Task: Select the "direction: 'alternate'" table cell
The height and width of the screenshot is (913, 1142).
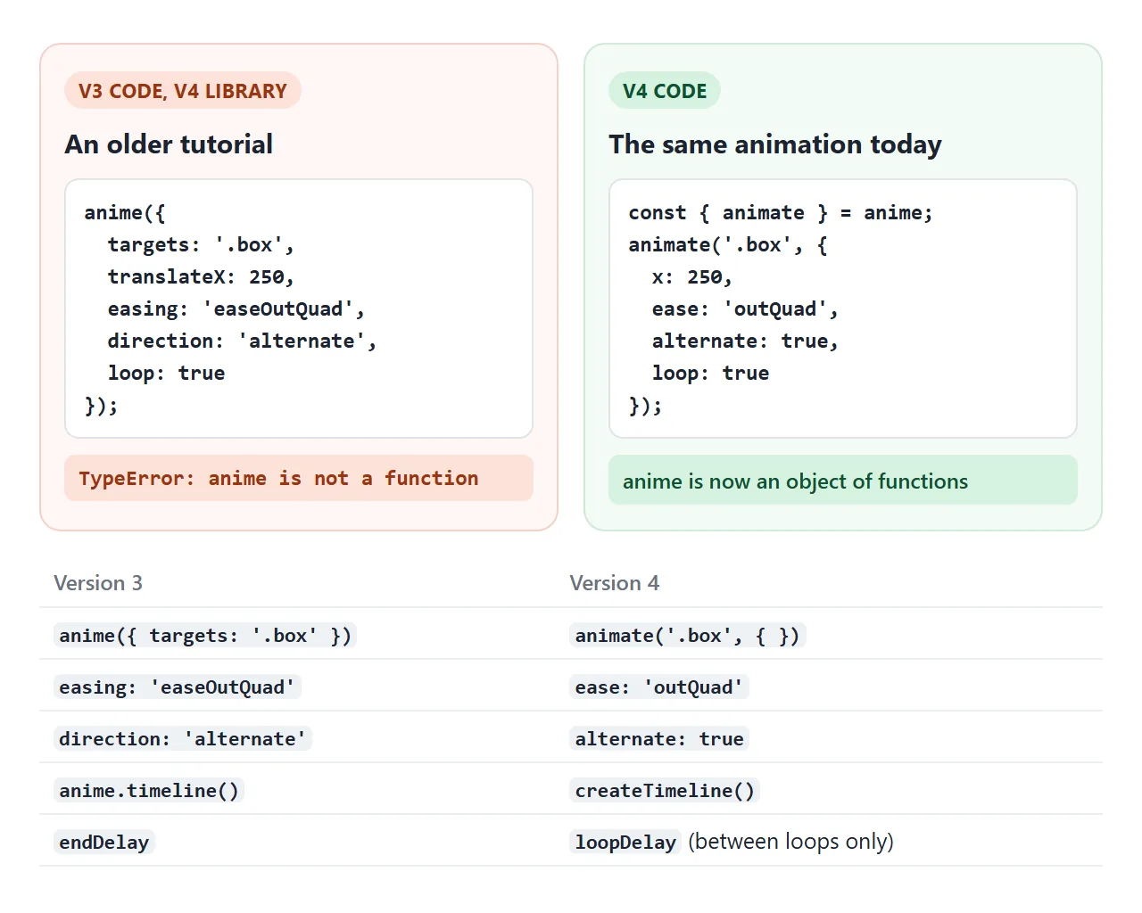Action: [x=182, y=739]
